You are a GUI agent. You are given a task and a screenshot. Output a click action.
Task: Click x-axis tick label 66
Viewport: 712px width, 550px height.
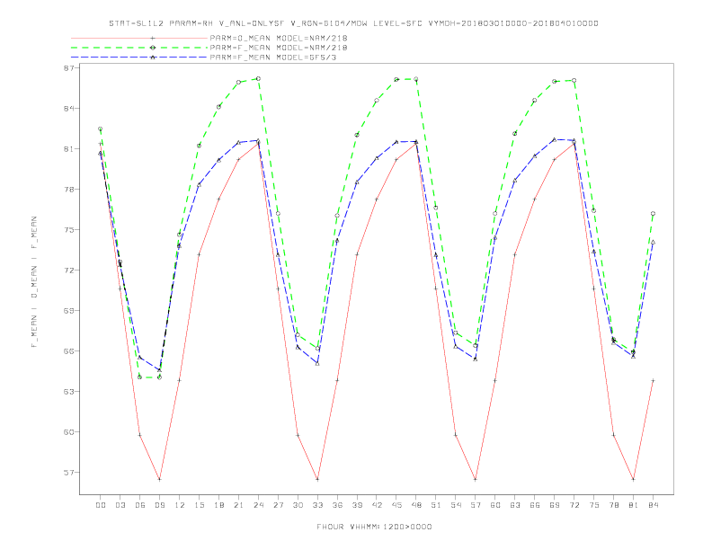click(x=535, y=505)
